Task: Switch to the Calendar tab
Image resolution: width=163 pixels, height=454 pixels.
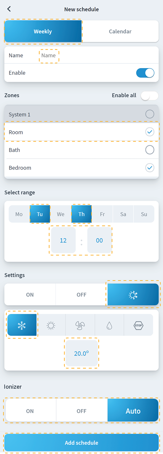Action: pos(120,31)
